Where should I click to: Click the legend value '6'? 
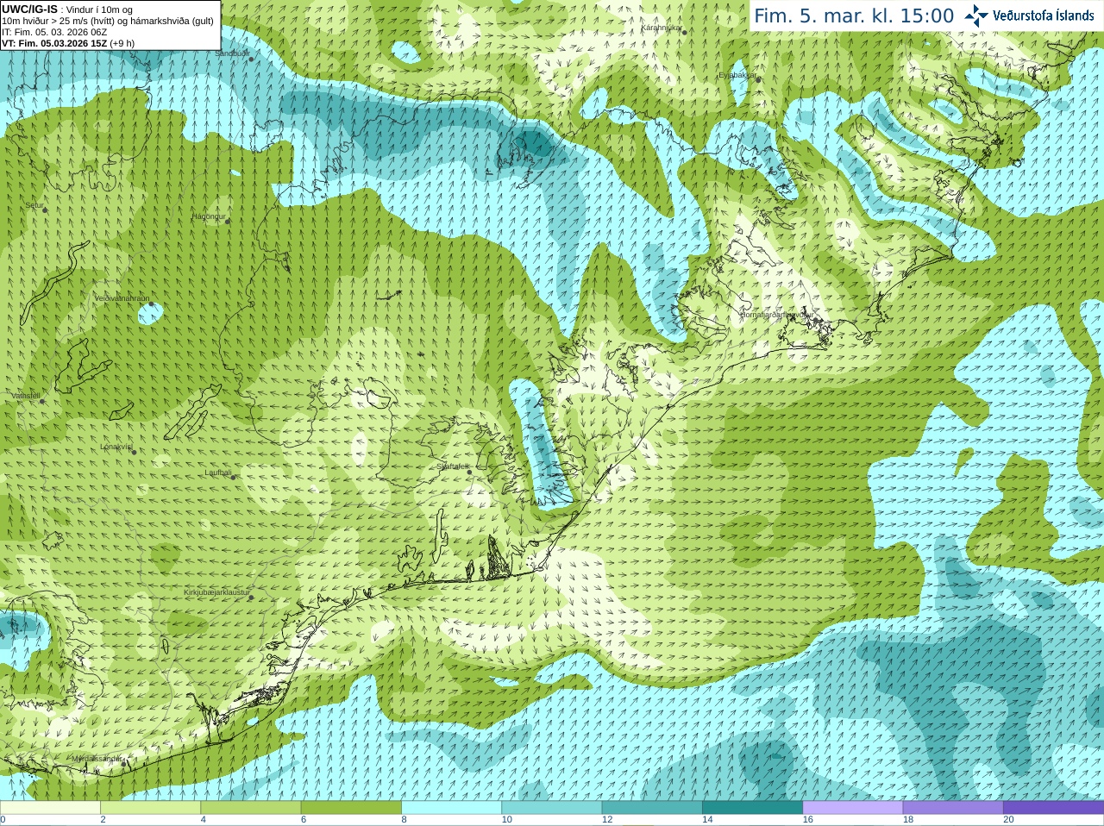[304, 820]
